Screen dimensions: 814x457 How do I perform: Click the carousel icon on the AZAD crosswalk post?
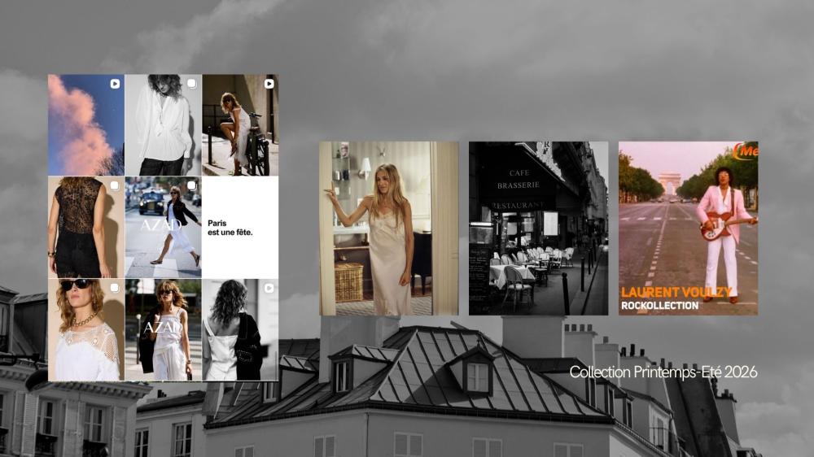click(x=191, y=186)
